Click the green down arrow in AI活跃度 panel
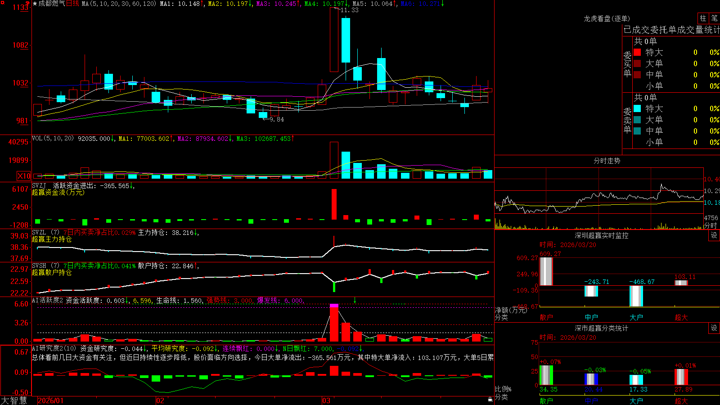This screenshot has width=720, height=405. [355, 300]
